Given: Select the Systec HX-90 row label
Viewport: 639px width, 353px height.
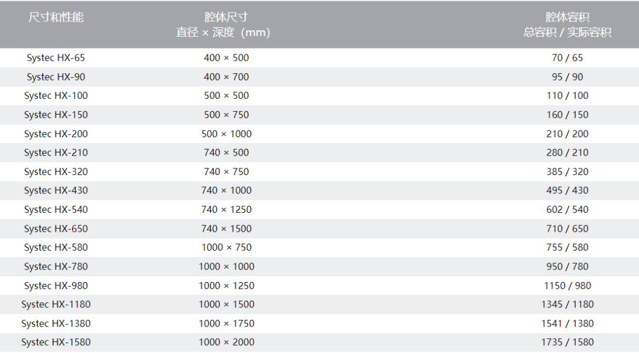Looking at the screenshot, I should point(56,77).
